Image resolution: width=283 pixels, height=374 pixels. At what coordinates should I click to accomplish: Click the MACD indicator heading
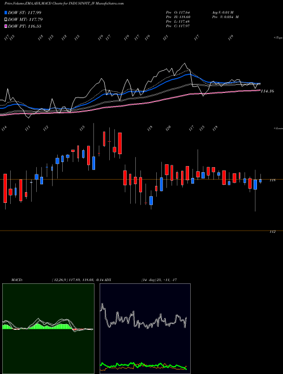(17, 280)
